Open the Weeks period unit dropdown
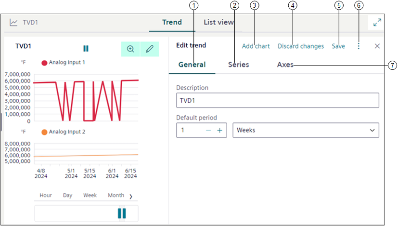 pyautogui.click(x=306, y=131)
